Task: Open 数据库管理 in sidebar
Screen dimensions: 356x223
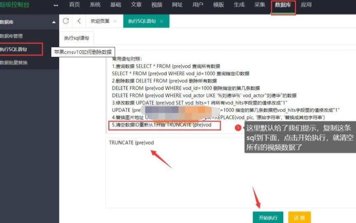Action: pyautogui.click(x=12, y=36)
